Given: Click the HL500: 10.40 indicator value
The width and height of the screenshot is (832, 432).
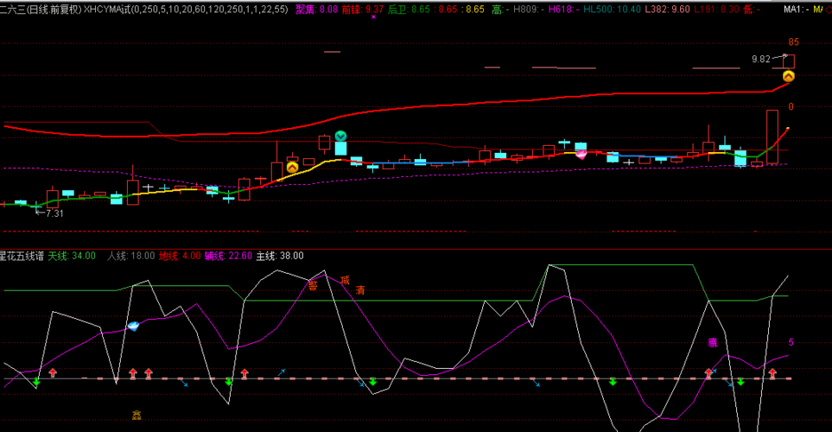Looking at the screenshot, I should [x=612, y=10].
